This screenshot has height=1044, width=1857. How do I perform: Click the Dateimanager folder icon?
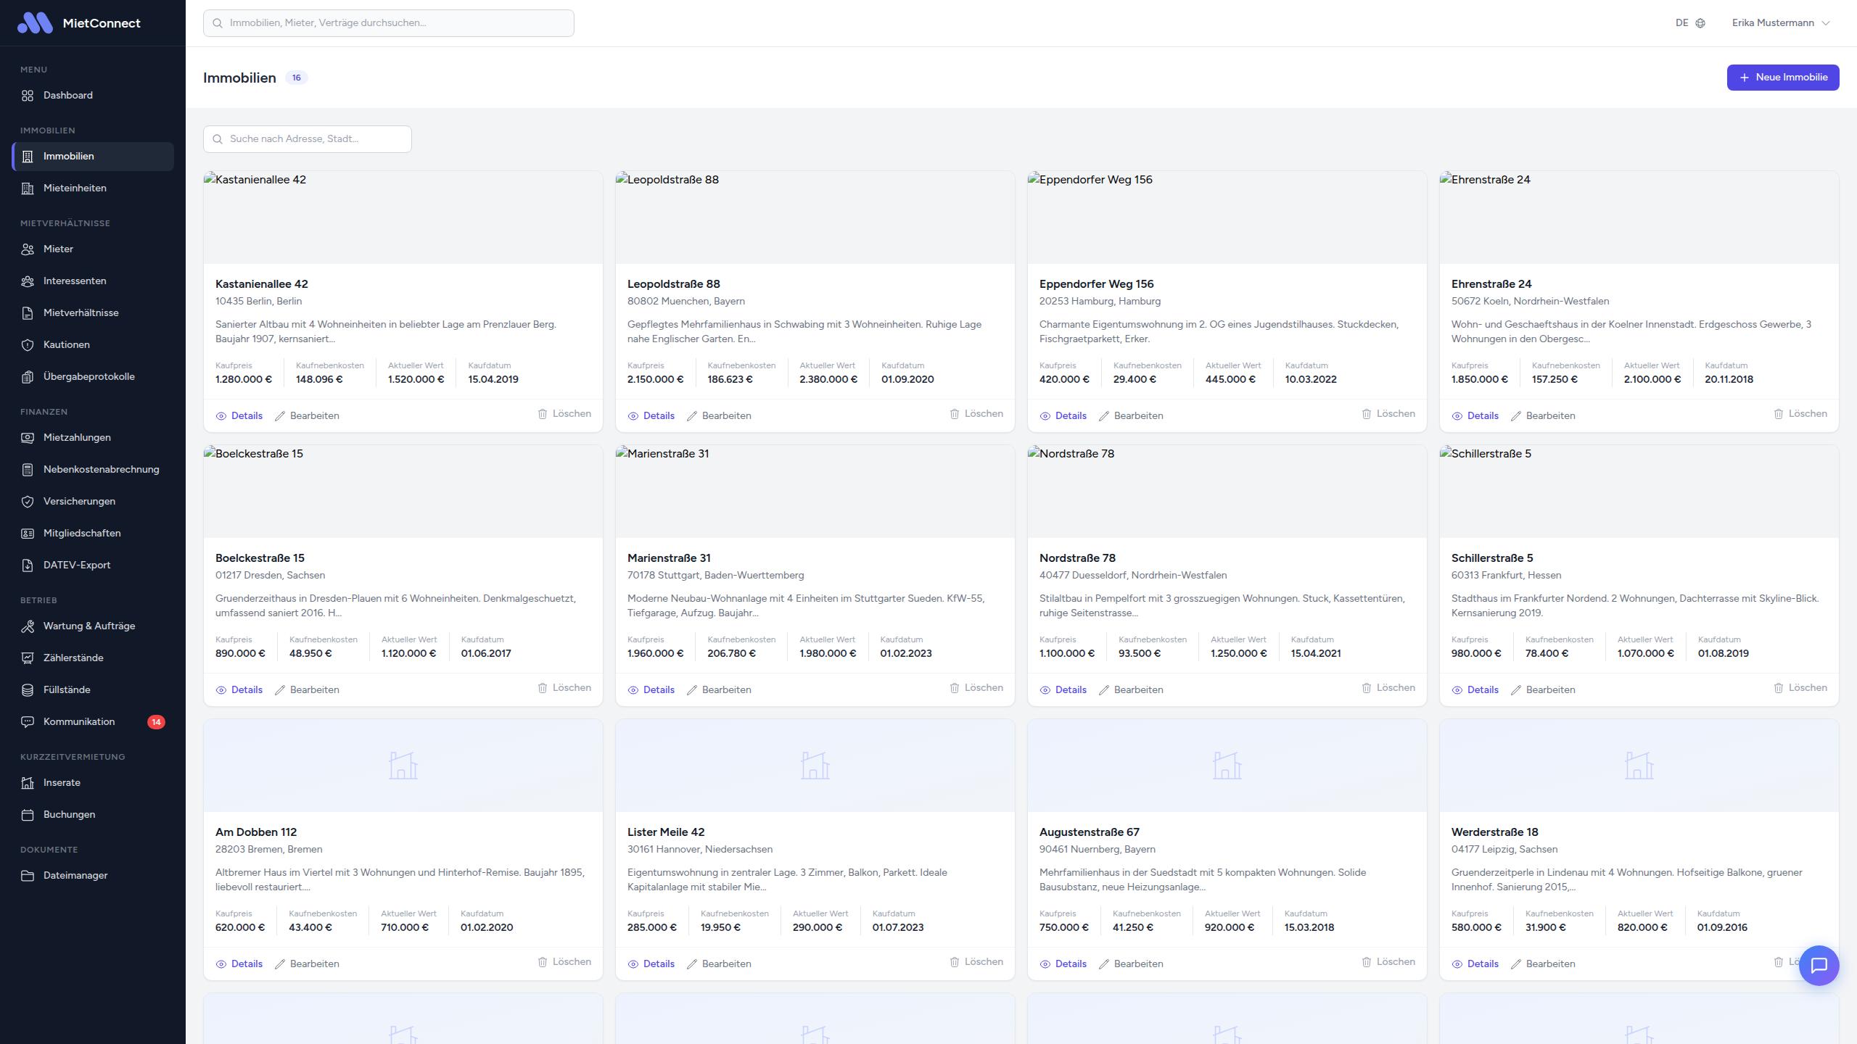pyautogui.click(x=28, y=876)
